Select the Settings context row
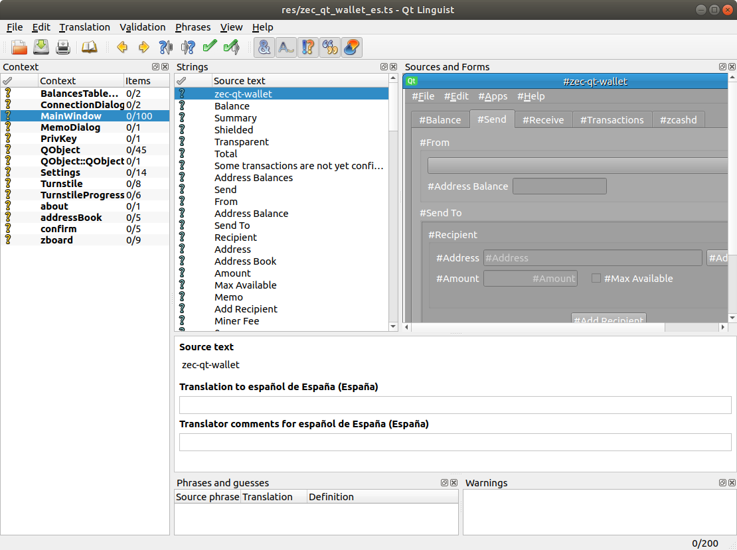Viewport: 737px width, 550px height. click(x=85, y=172)
